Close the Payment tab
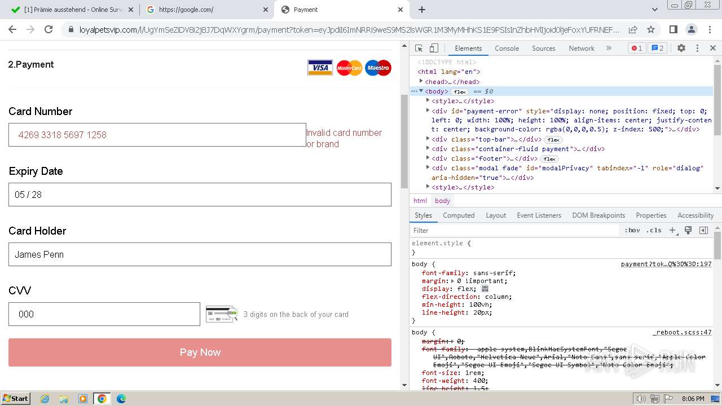722x406 pixels. click(400, 10)
